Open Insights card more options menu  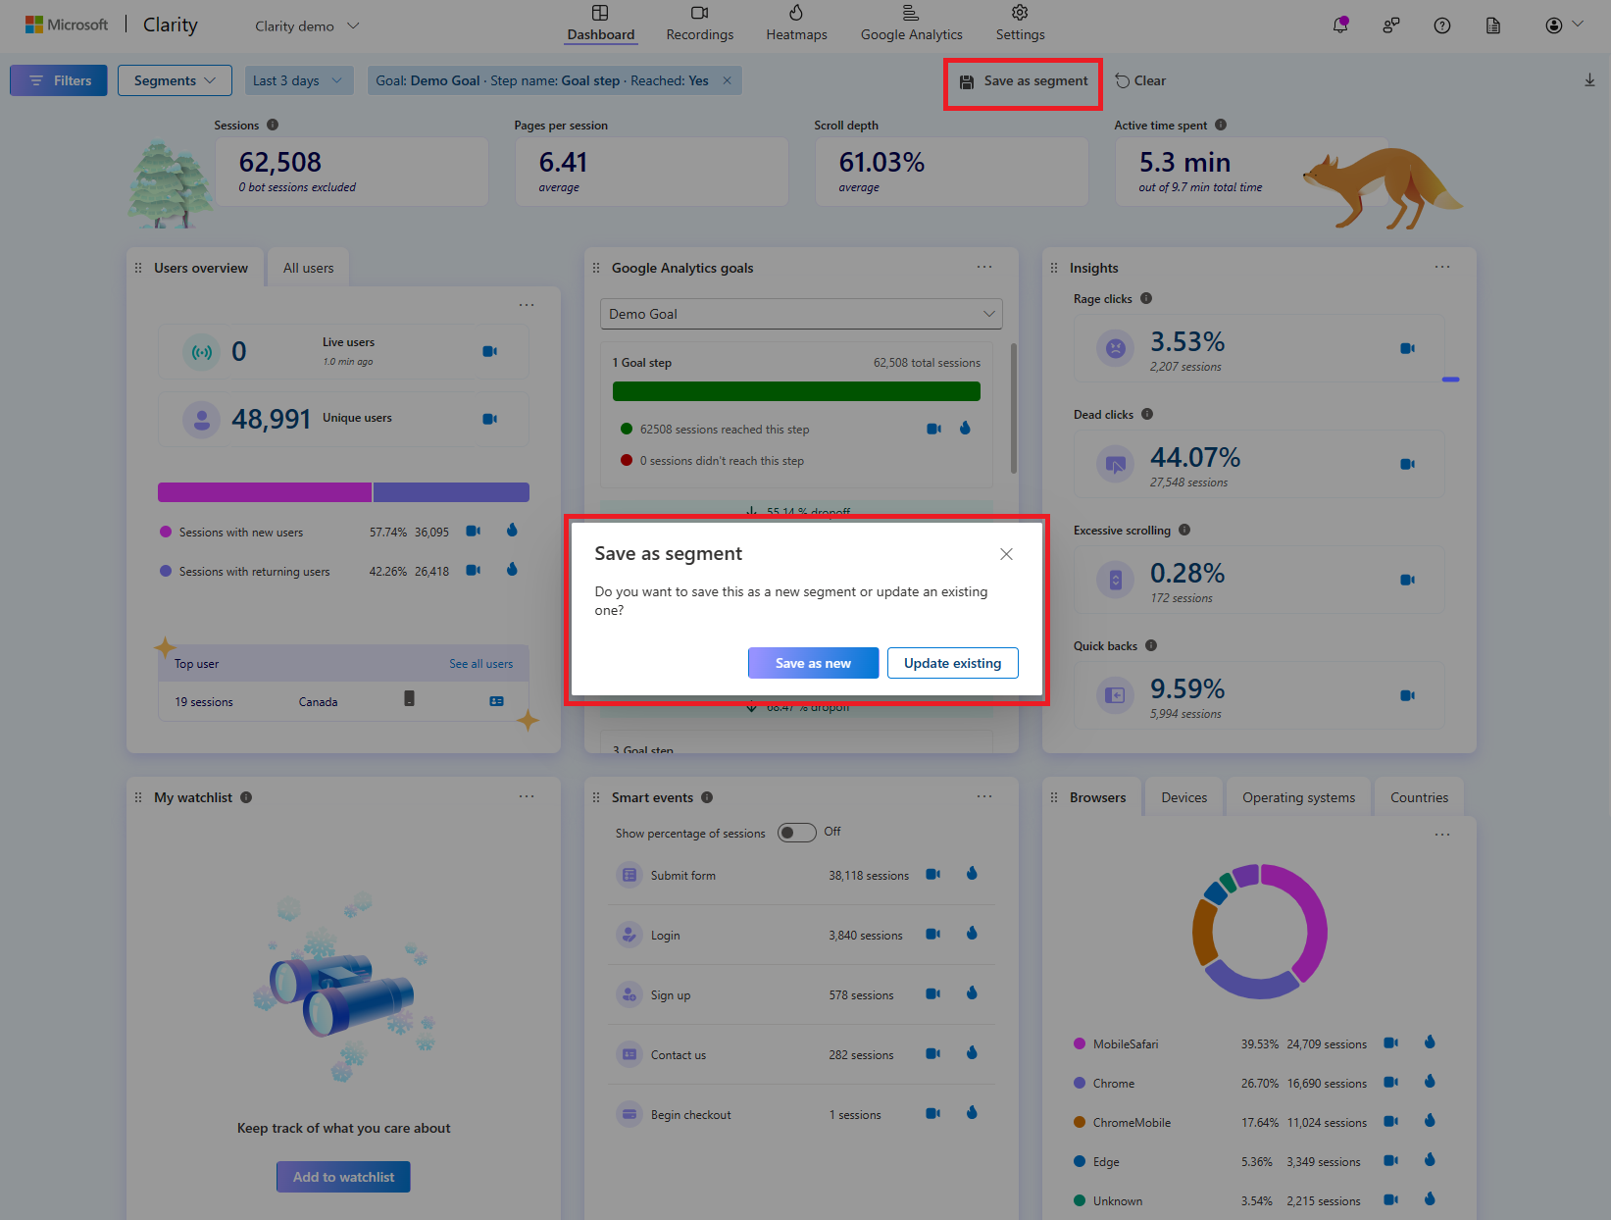click(1442, 267)
